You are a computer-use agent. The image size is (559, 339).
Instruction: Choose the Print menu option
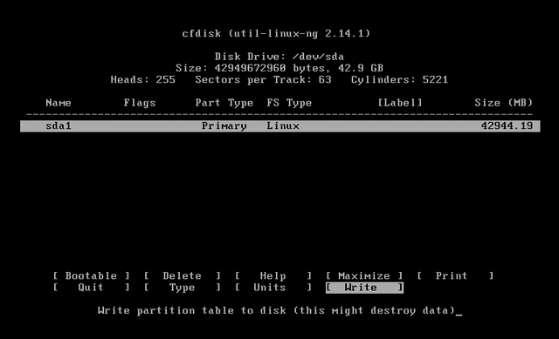455,275
